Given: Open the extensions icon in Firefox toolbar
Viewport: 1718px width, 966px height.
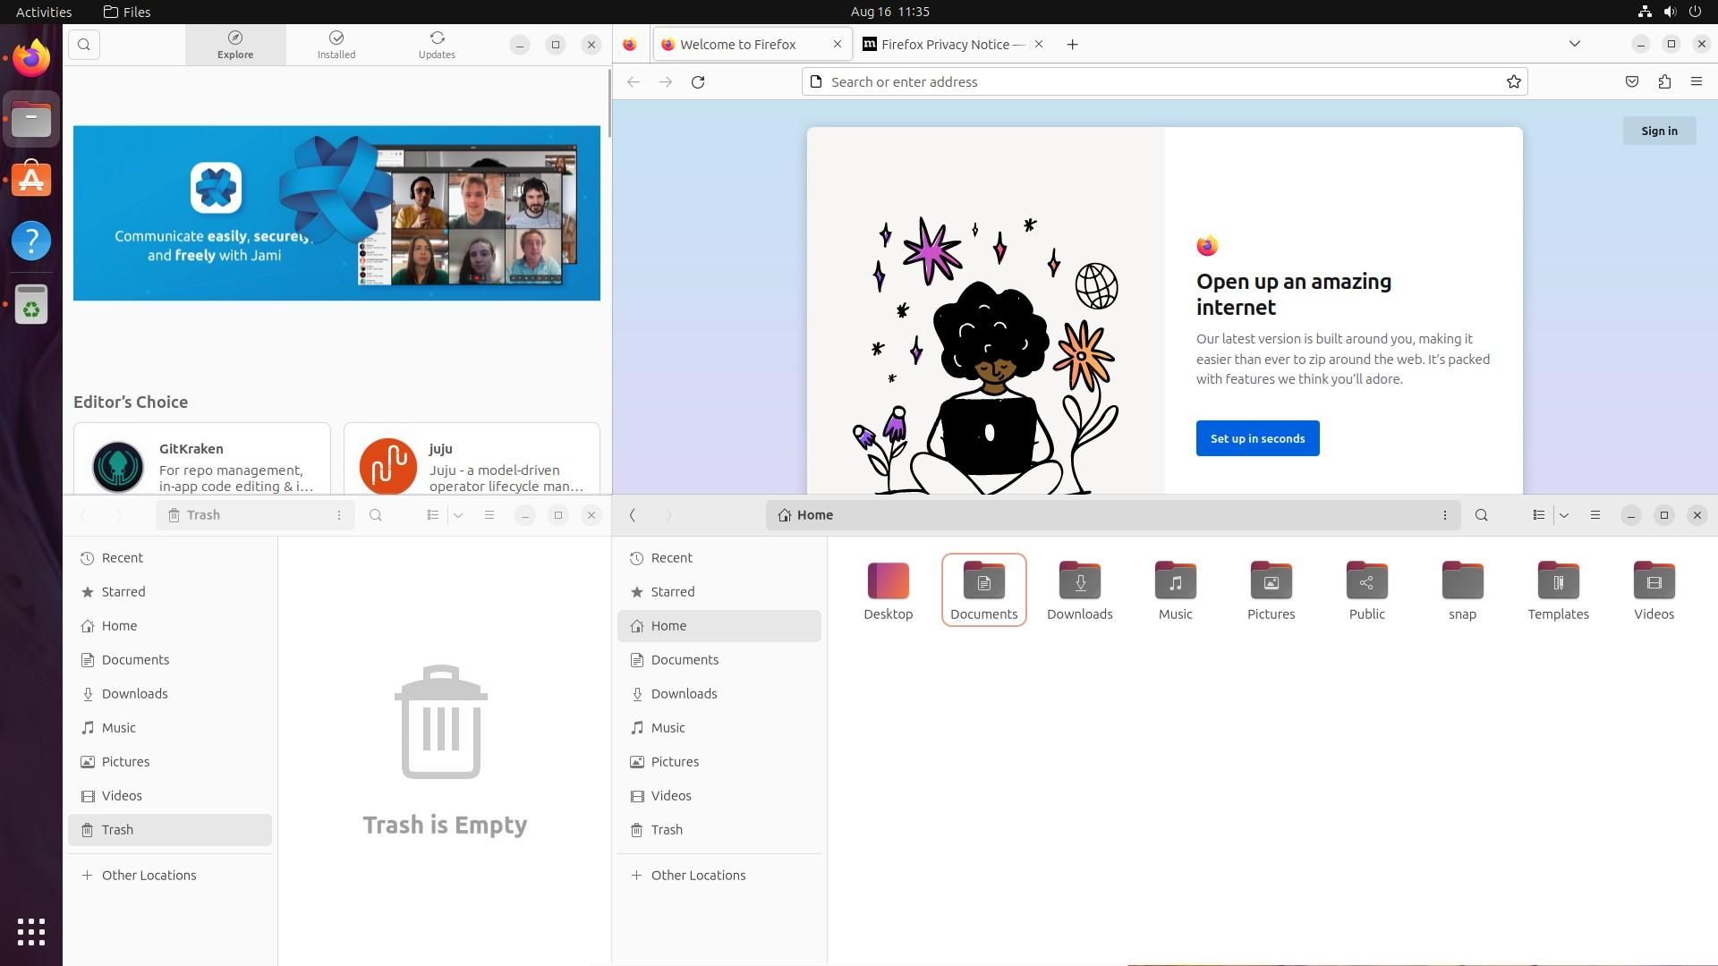Looking at the screenshot, I should [x=1664, y=81].
